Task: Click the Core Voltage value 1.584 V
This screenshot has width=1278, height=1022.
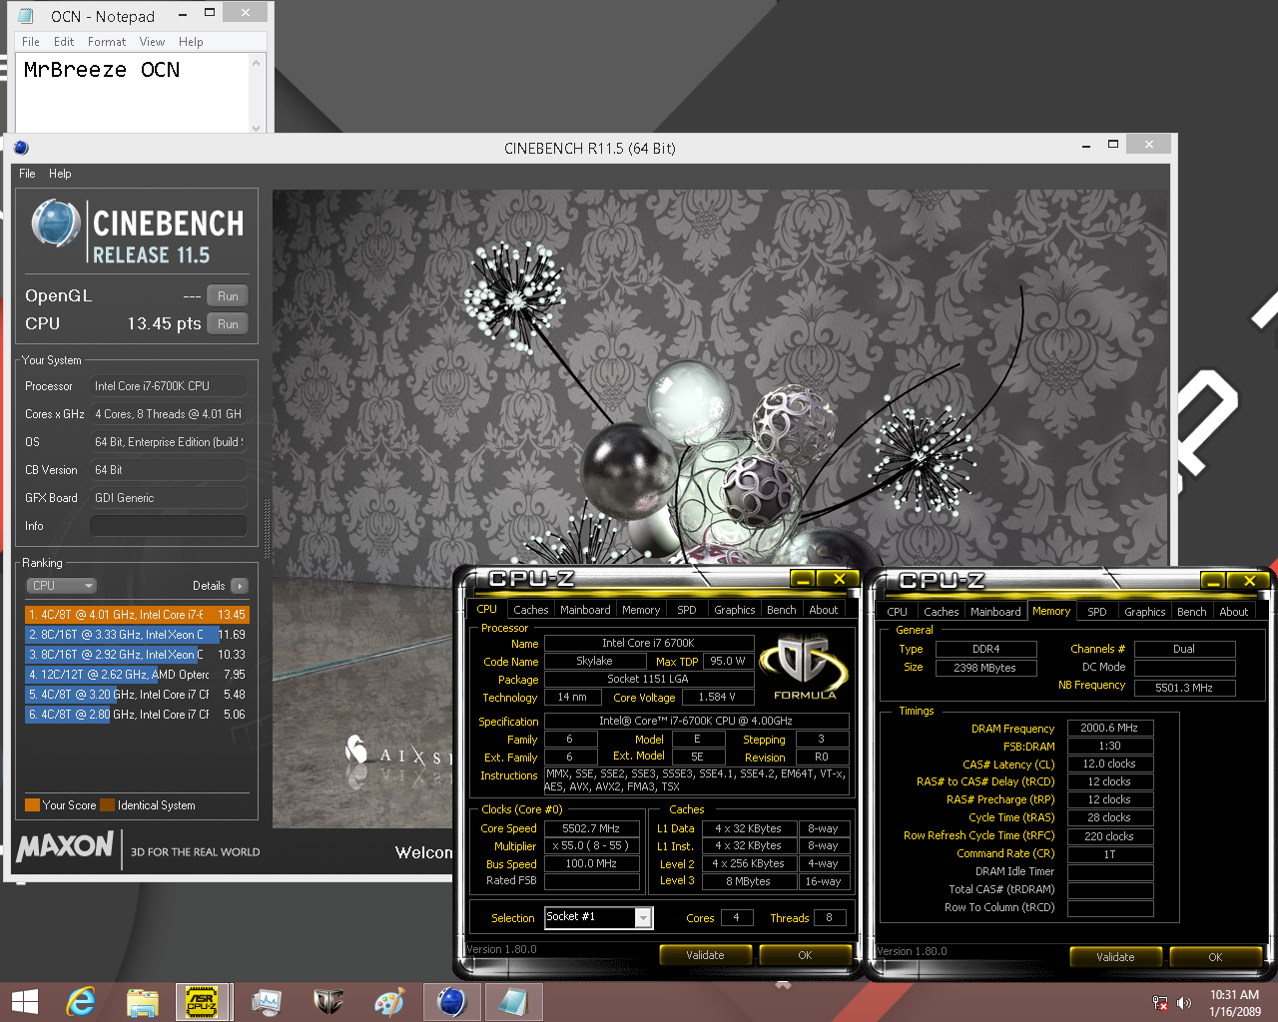Action: point(717,697)
